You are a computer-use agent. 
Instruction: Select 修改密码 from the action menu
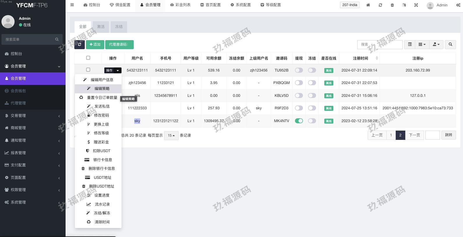(101, 115)
